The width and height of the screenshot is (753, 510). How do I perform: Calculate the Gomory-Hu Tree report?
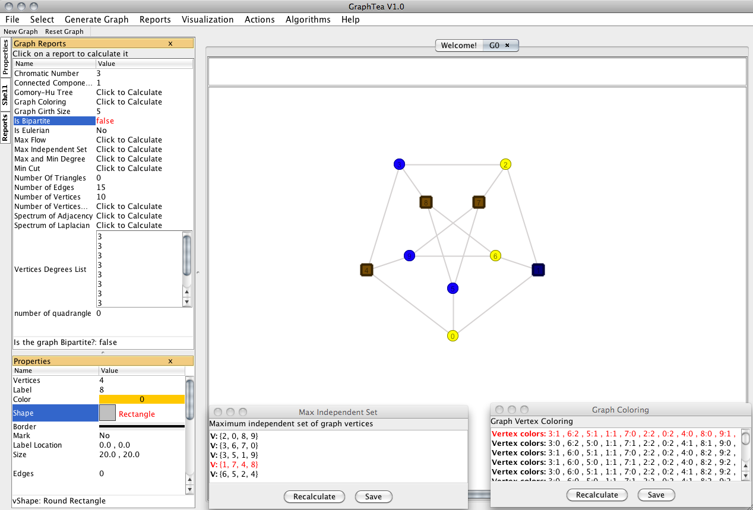tap(129, 92)
